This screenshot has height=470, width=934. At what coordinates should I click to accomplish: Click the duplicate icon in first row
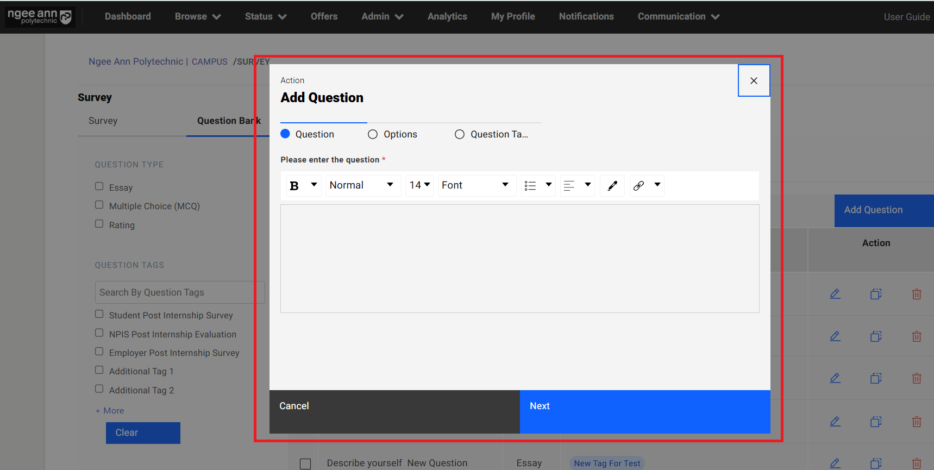pyautogui.click(x=876, y=294)
